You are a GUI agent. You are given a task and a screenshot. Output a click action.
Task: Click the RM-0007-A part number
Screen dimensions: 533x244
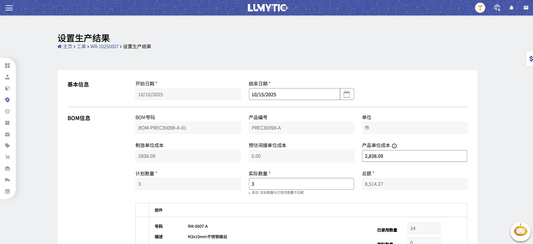(198, 226)
